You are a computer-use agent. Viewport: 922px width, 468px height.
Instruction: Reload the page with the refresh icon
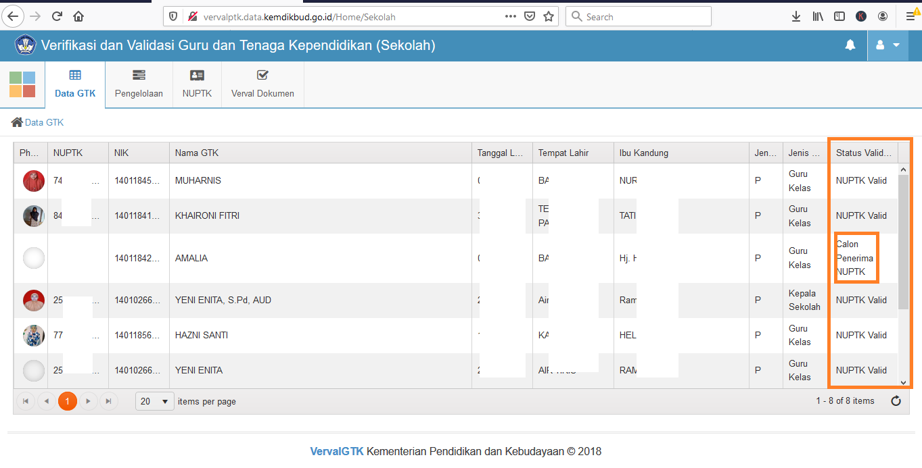click(x=57, y=16)
